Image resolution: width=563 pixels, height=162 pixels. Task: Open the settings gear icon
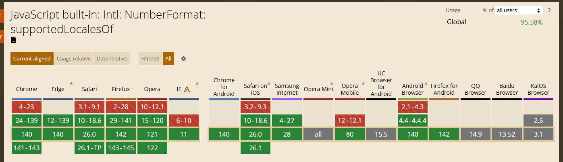coord(183,58)
